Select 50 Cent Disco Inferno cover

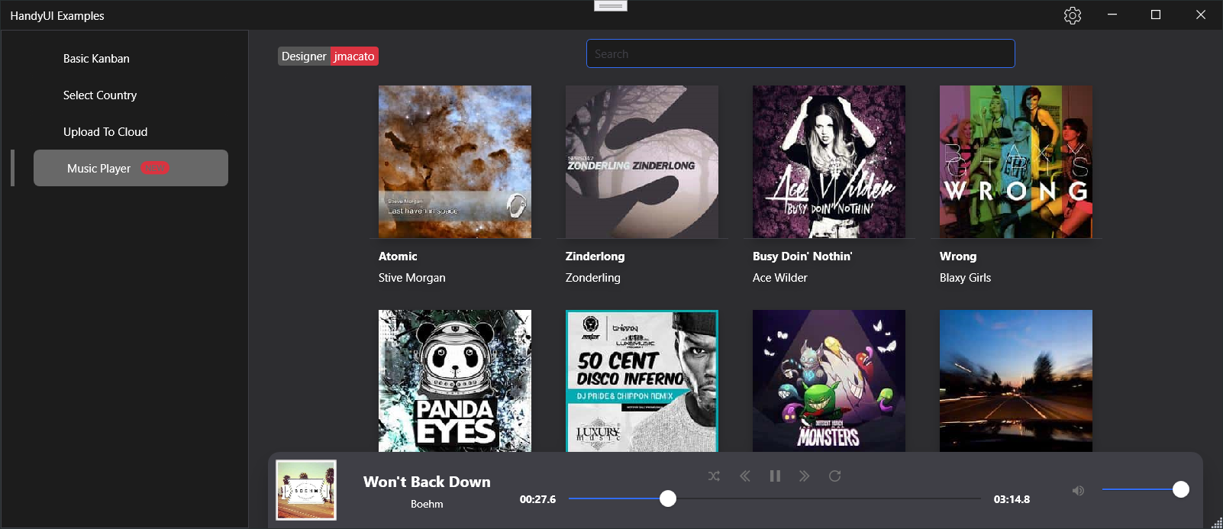tap(642, 381)
